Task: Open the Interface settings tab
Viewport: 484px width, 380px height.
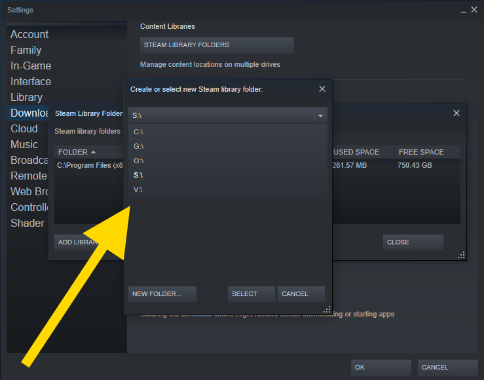Action: 31,81
